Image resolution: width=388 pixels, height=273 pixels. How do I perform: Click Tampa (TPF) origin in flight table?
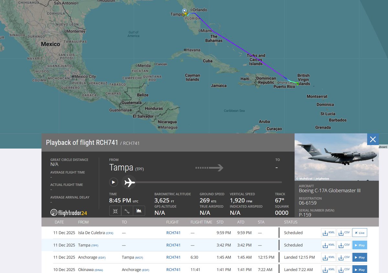click(88, 245)
